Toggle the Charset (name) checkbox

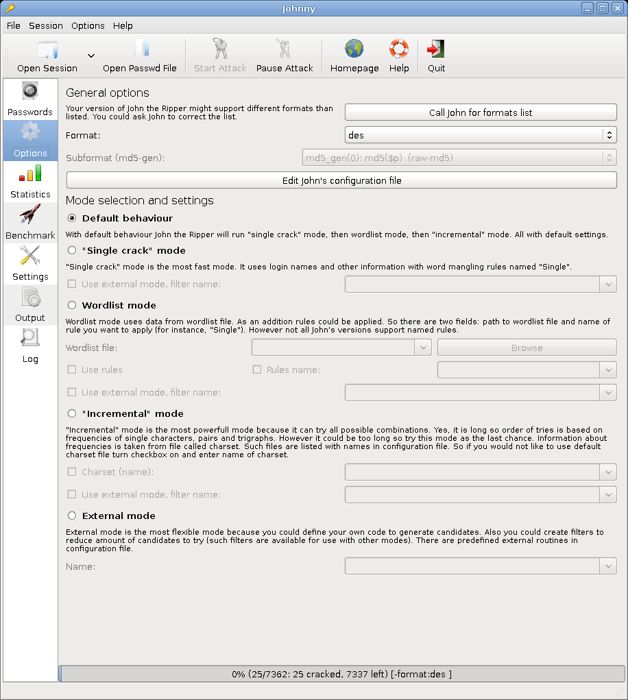point(72,472)
